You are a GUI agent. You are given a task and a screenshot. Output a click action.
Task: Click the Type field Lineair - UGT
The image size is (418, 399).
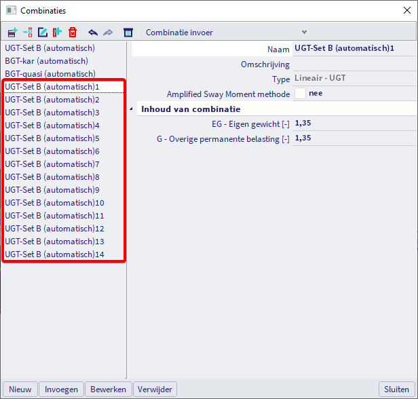[x=354, y=79]
